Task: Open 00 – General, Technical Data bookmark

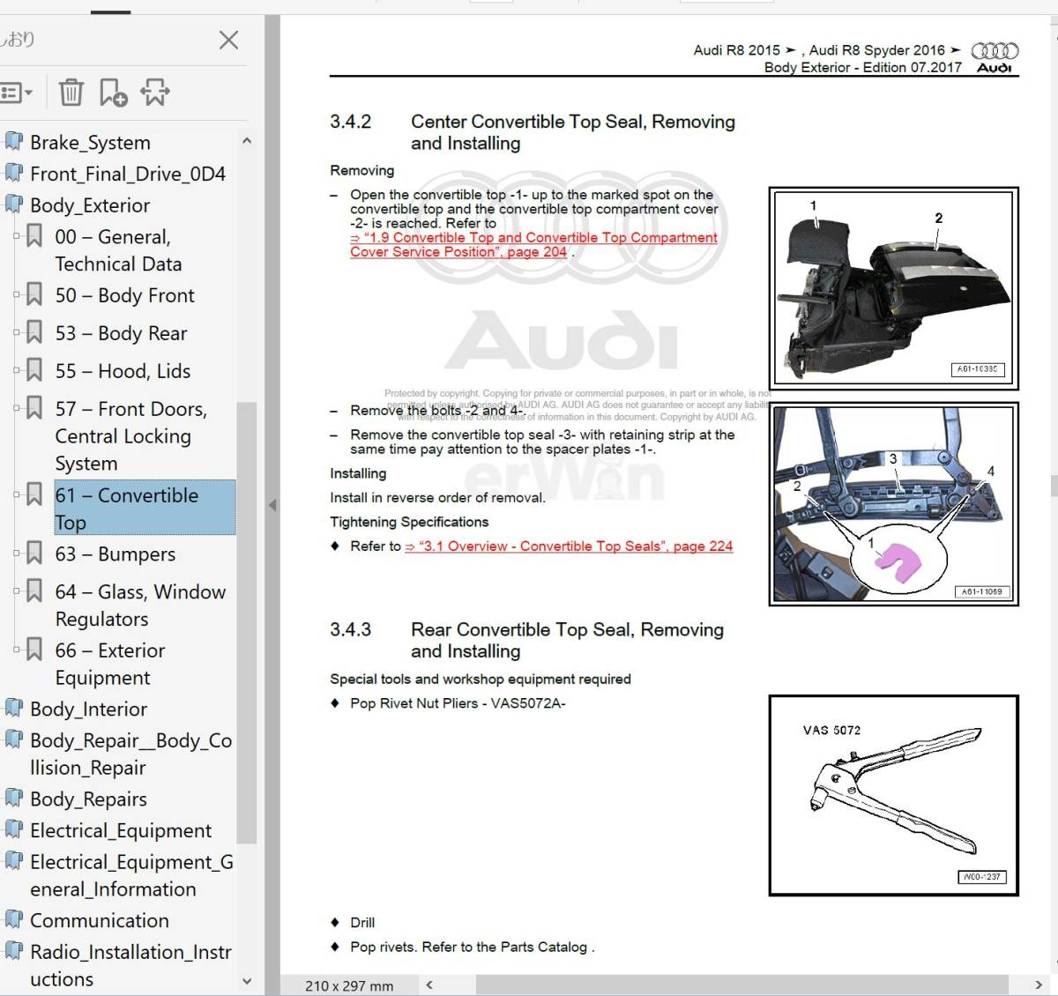Action: tap(118, 250)
